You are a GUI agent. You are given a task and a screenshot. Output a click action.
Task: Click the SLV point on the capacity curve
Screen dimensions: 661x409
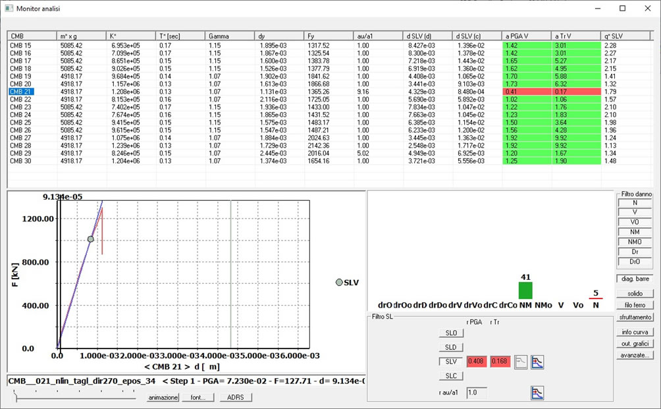[x=91, y=239]
